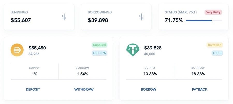The width and height of the screenshot is (233, 104).
Task: Select the $55,607 lendings total
Action: (21, 20)
